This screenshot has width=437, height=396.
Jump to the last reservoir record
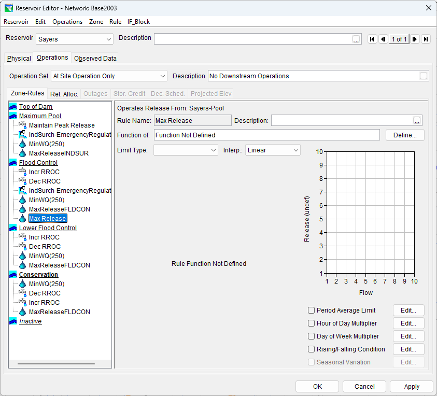[x=426, y=39]
